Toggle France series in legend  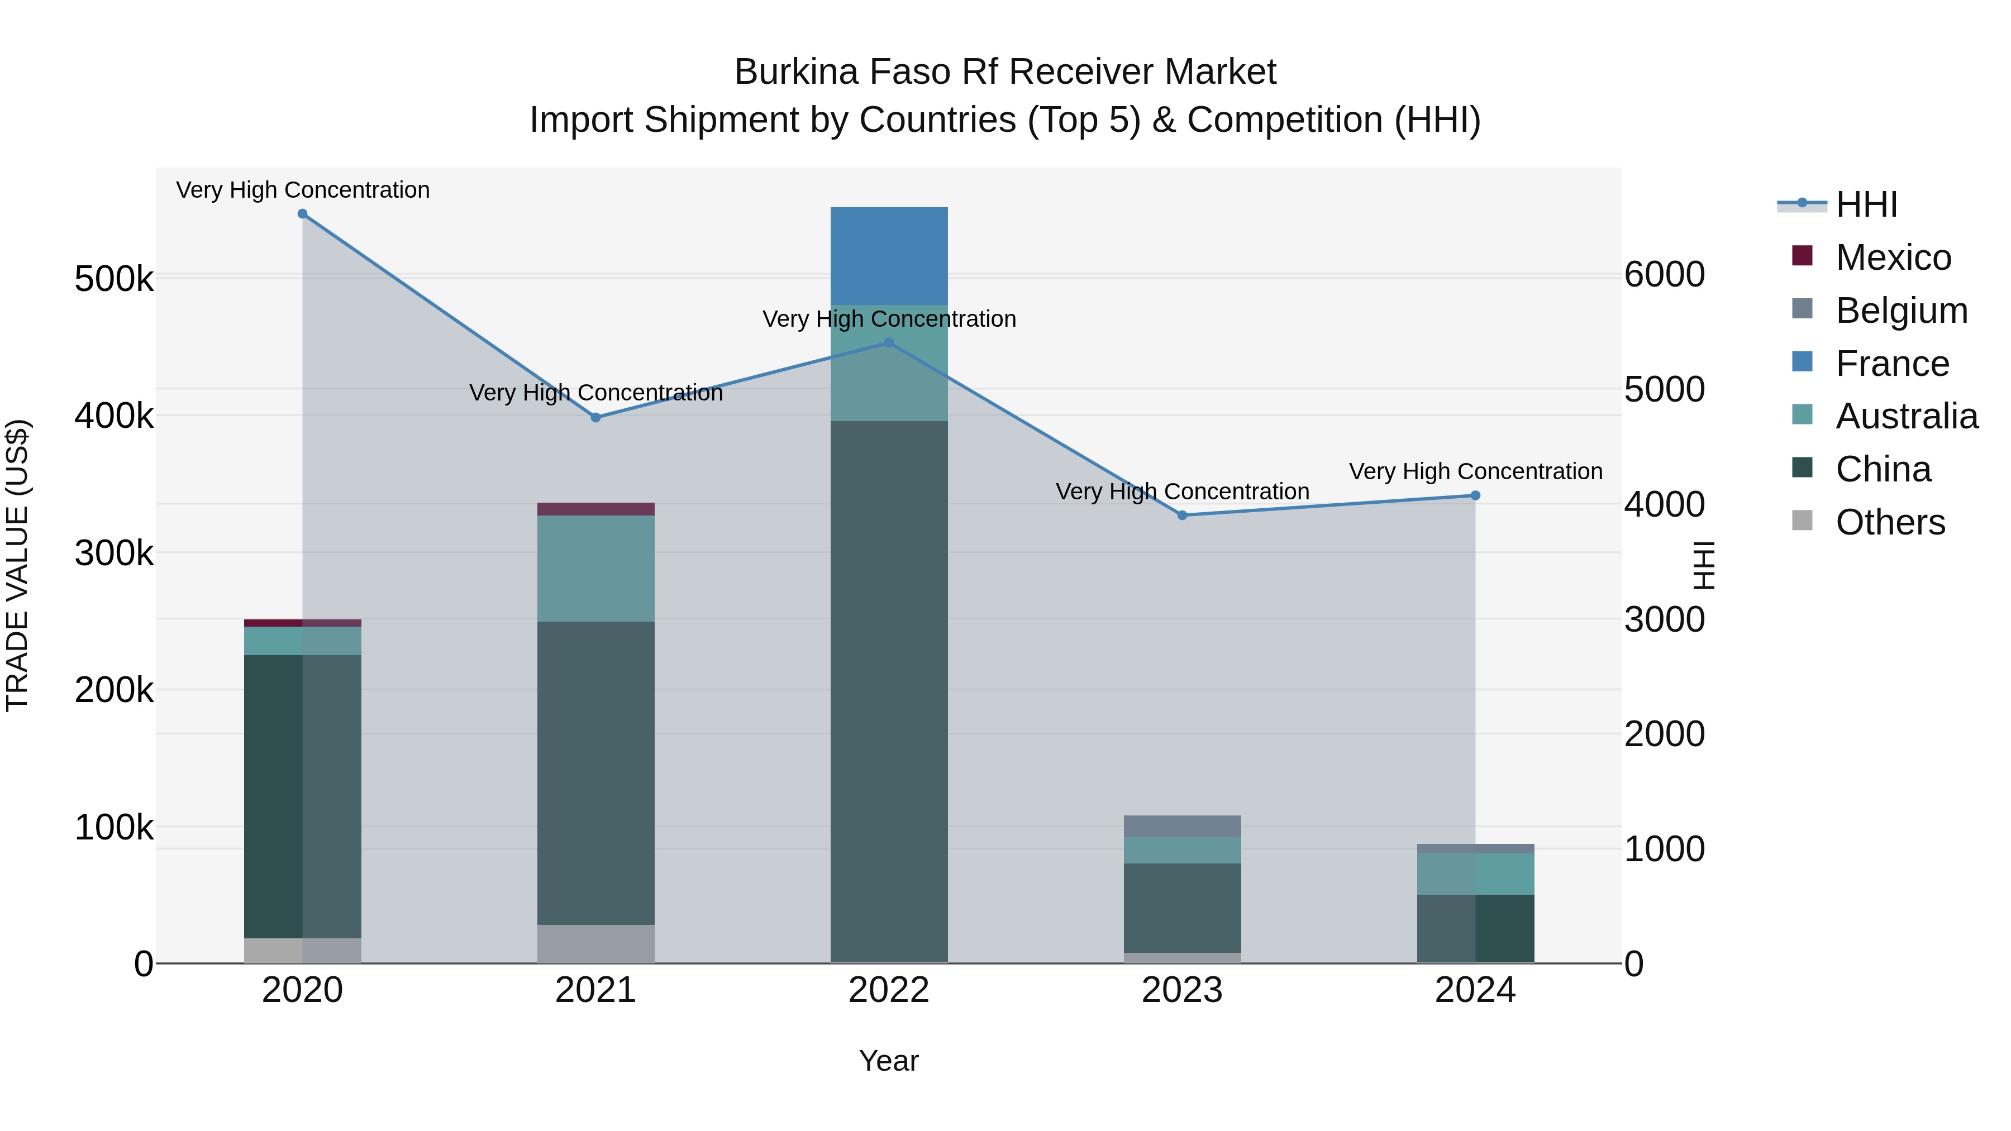1870,364
